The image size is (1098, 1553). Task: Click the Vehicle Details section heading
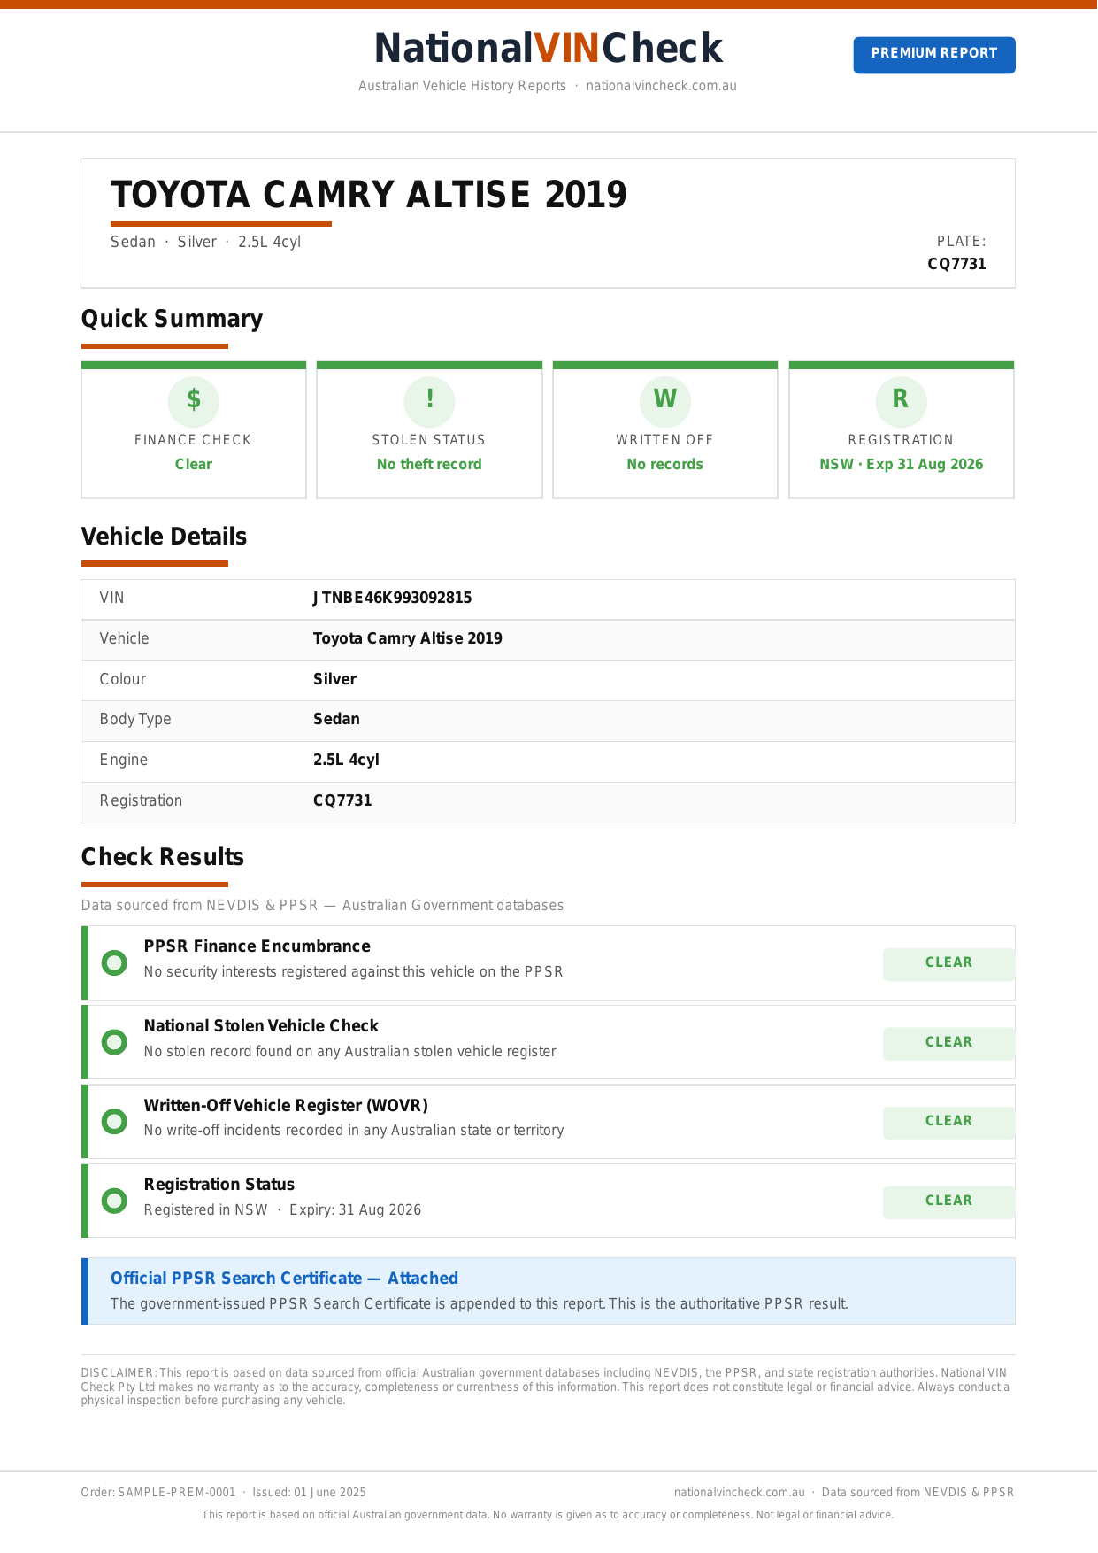[164, 537]
